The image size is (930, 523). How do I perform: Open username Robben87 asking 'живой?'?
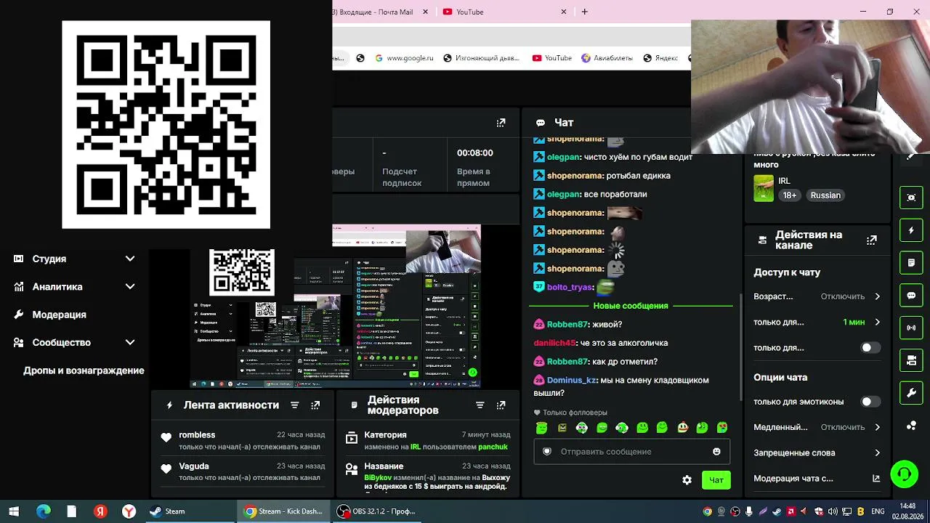pos(567,325)
